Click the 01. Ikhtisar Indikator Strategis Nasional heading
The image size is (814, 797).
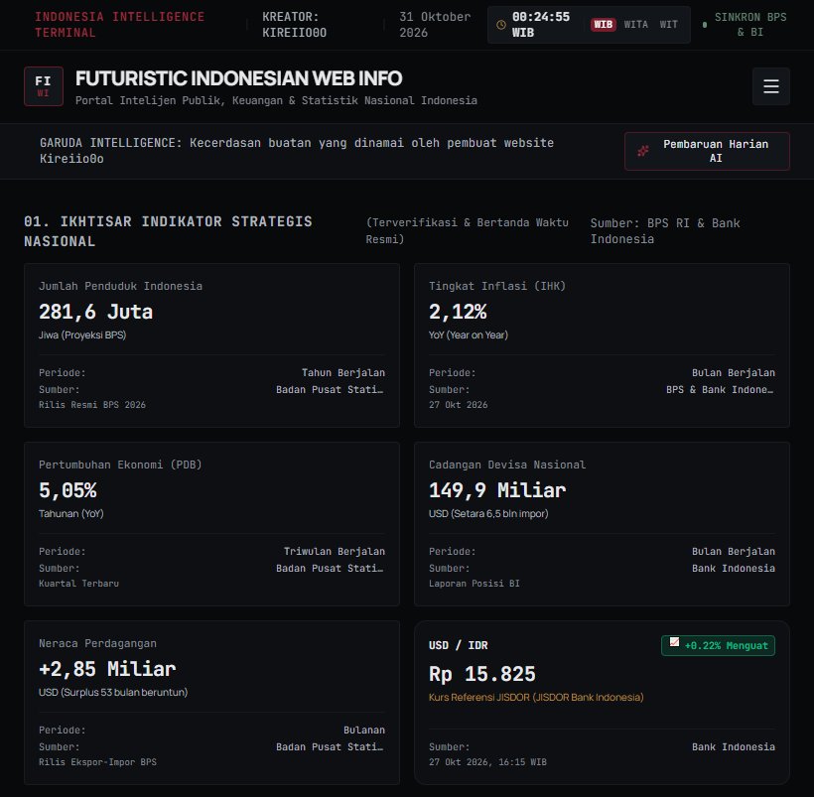[168, 231]
